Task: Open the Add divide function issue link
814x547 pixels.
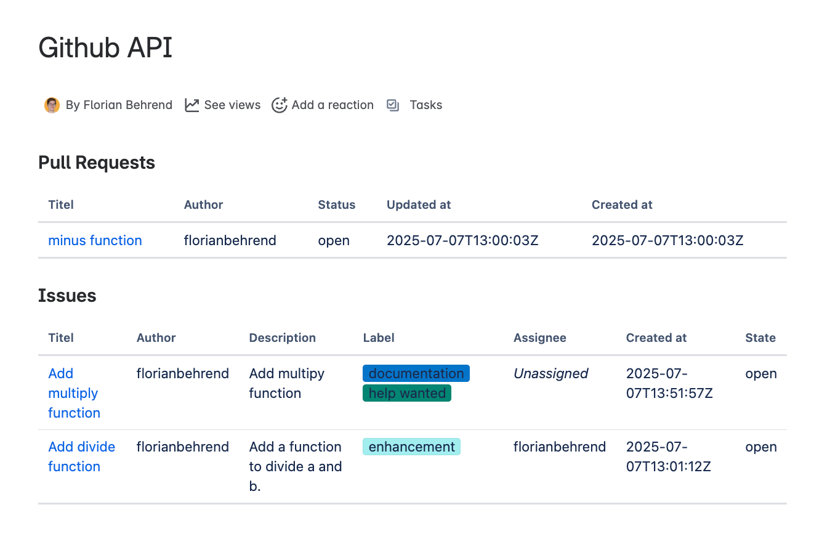Action: click(x=81, y=456)
